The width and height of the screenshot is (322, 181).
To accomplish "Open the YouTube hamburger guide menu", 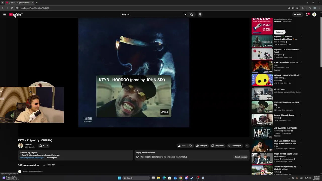I will [x=4, y=15].
